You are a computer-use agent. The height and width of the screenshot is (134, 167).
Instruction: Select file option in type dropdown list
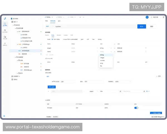102,66
